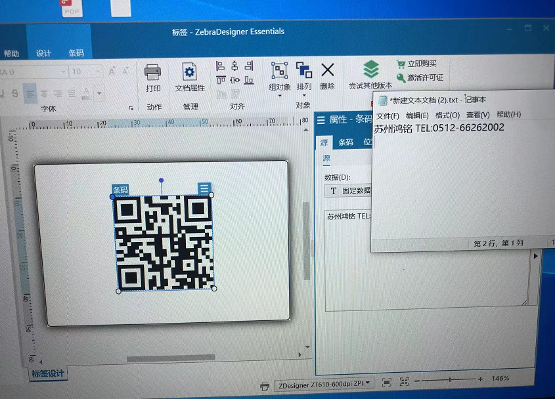The image size is (555, 399).
Task: Click the zoom-to-fit icon in status bar
Action: [x=386, y=382]
